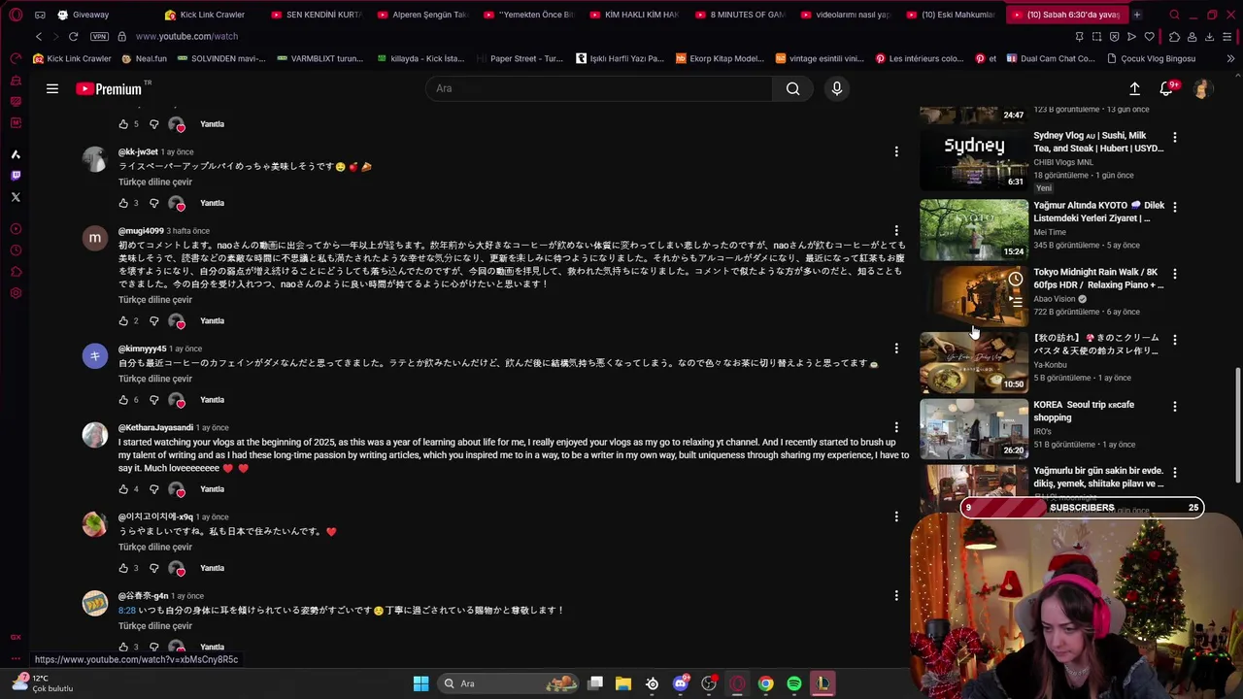Open the @KetharaJayasandi channel name link
The width and height of the screenshot is (1243, 699).
155,428
